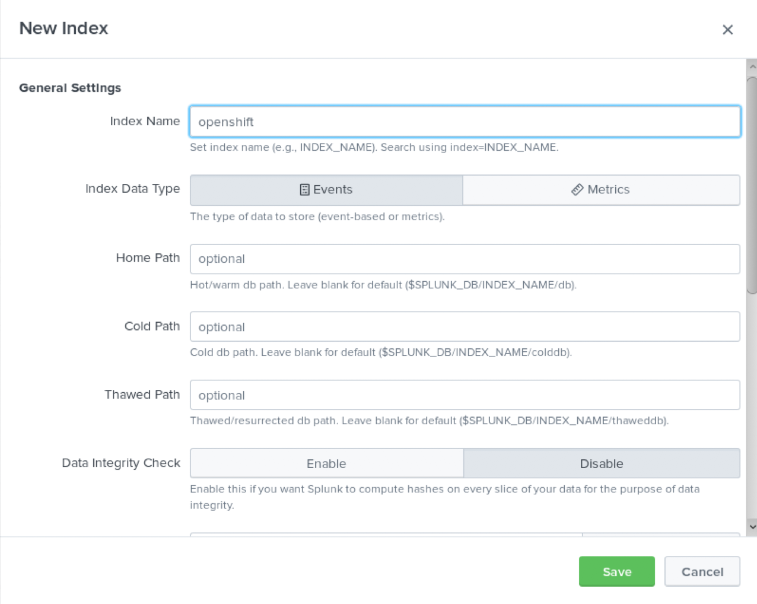Screen dimensions: 757x604
Task: Click the vertical scrollbar thumb
Action: click(x=752, y=184)
